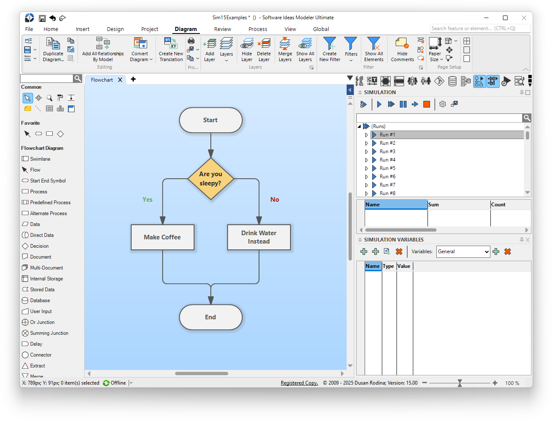Click zoom out minus in status bar

tap(425, 383)
